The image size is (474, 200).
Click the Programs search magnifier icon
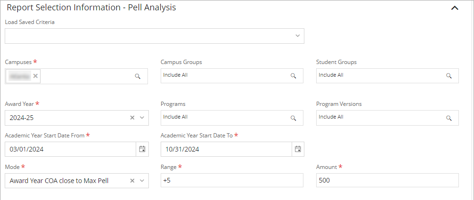(x=293, y=118)
